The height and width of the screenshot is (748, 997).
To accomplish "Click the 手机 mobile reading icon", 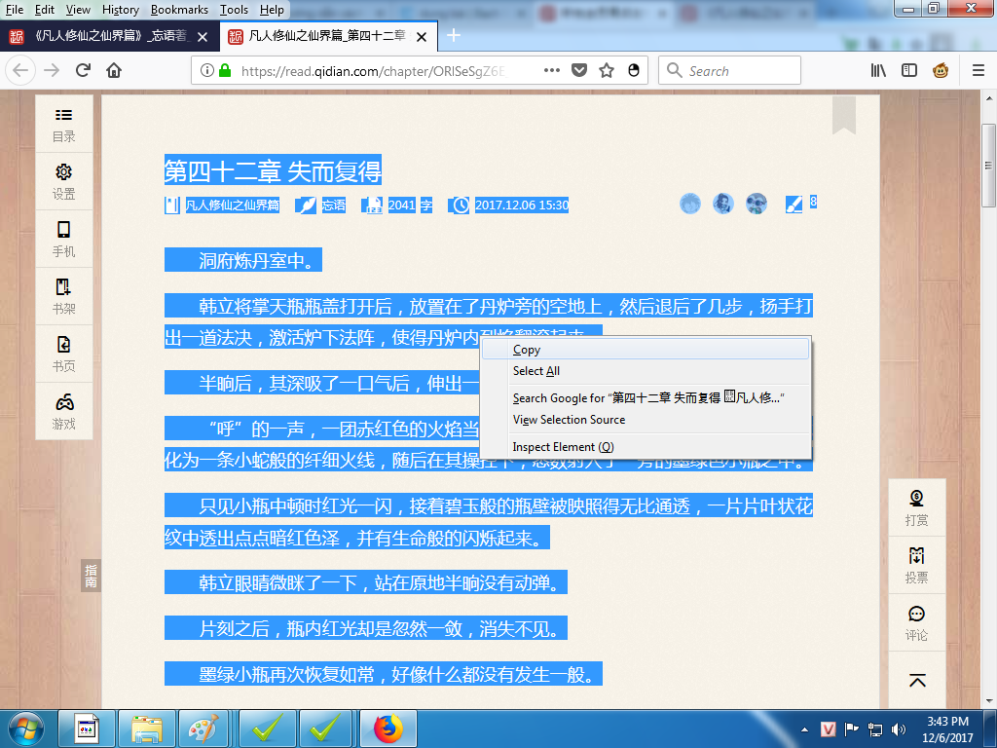I will point(64,239).
